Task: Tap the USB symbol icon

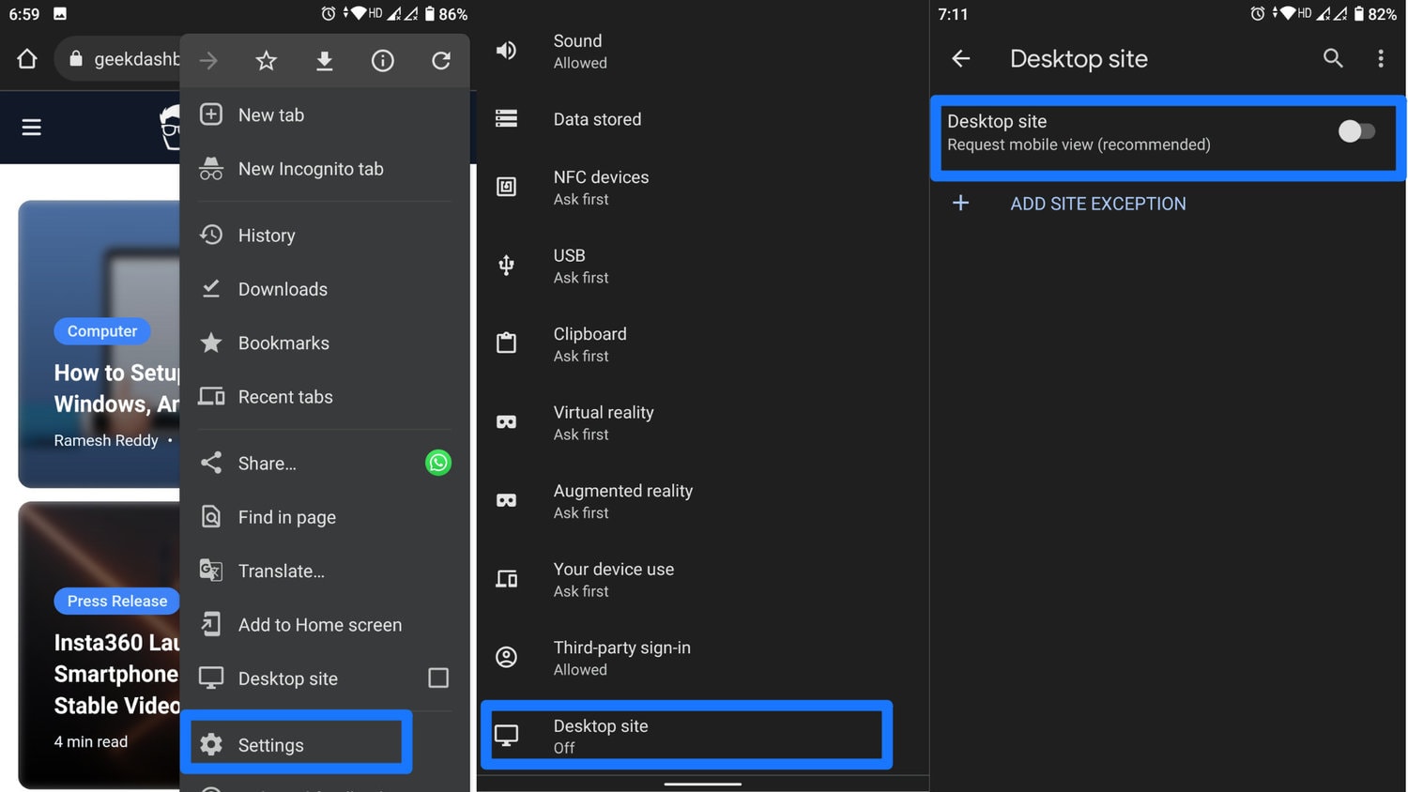Action: point(506,266)
